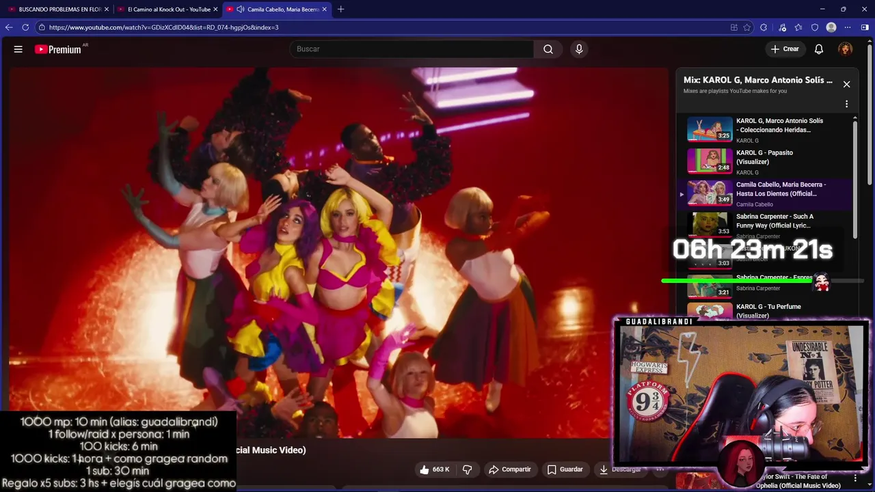Click the Compartir share button
Viewport: 875px width, 492px height.
[x=510, y=469]
